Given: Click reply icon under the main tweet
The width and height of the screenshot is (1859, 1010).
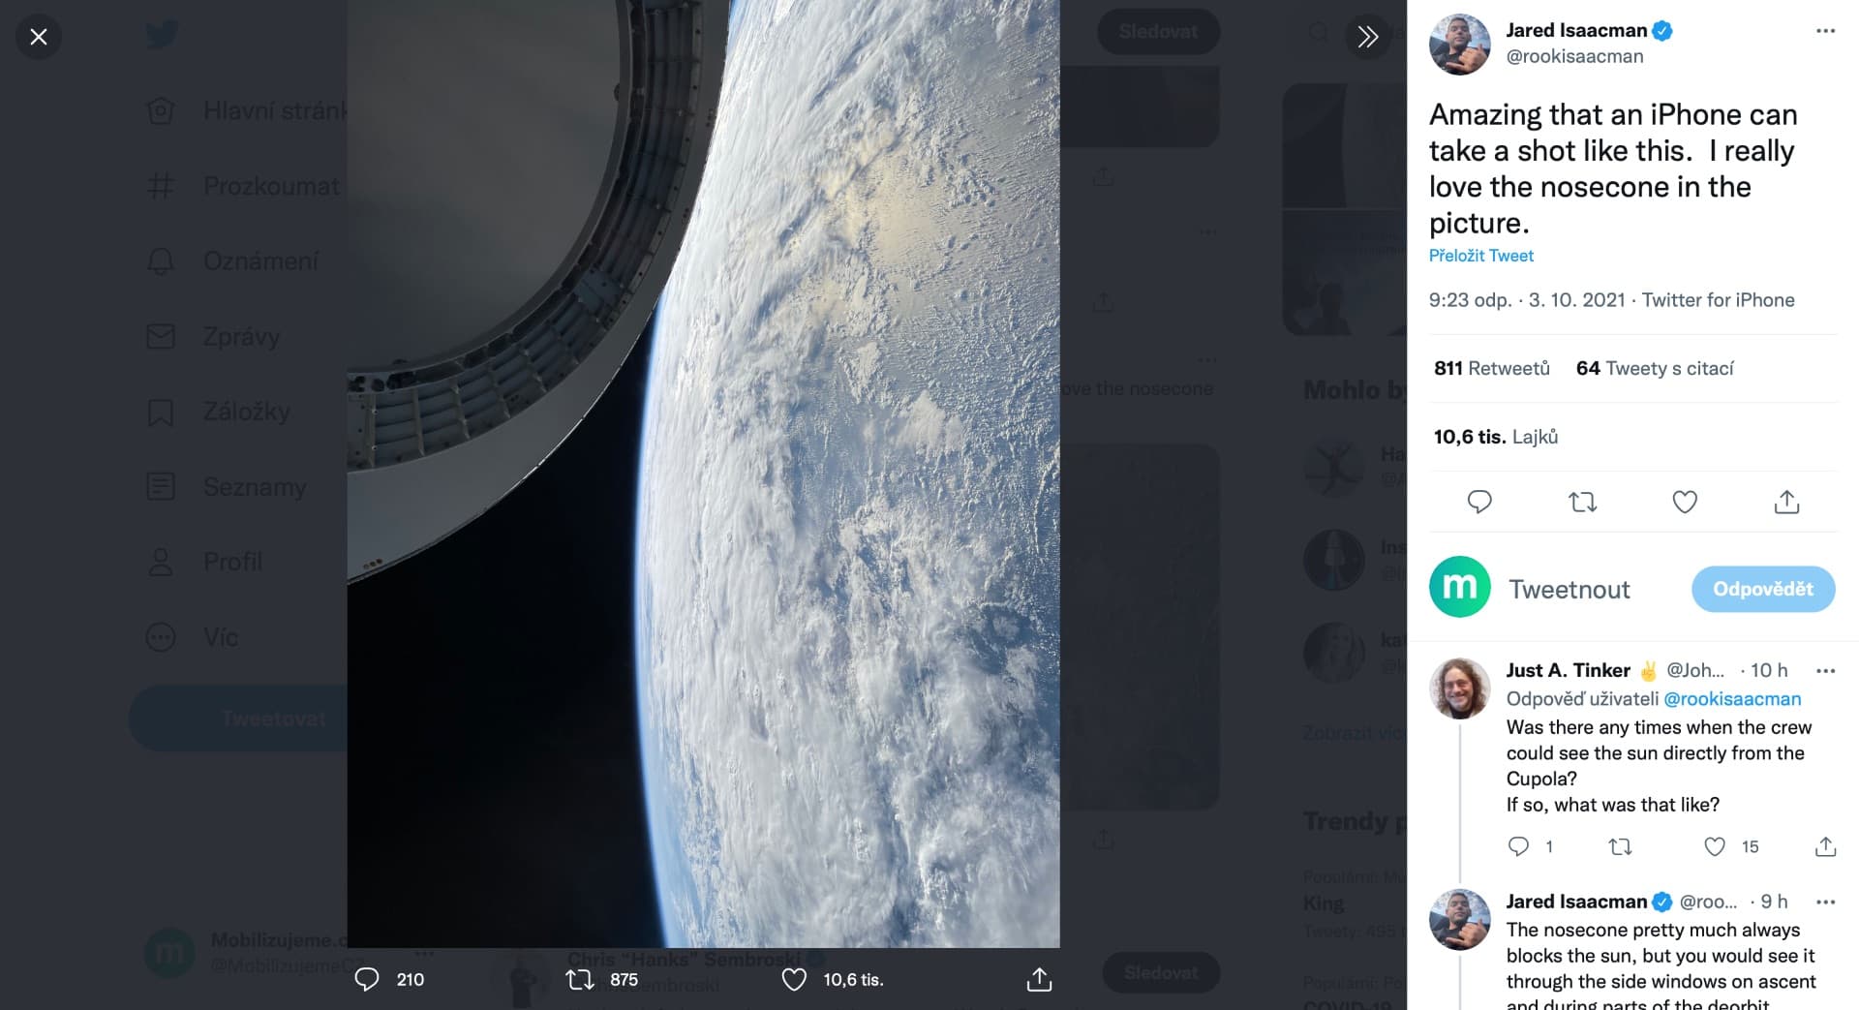Looking at the screenshot, I should click(1478, 502).
